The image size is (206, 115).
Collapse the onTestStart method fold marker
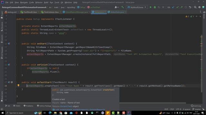click(x=16, y=82)
